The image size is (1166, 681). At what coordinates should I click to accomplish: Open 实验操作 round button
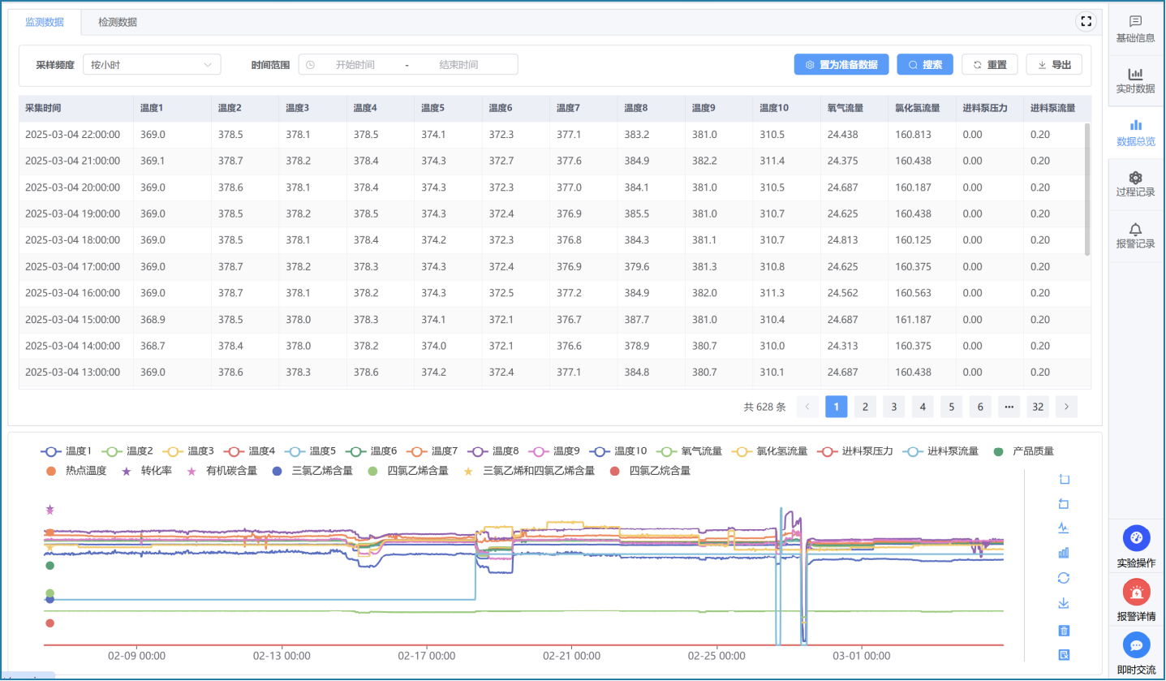1136,538
